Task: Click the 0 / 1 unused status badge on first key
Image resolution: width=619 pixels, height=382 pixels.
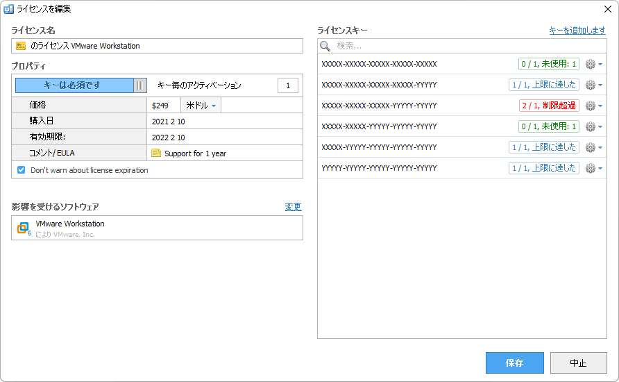Action: click(x=548, y=64)
